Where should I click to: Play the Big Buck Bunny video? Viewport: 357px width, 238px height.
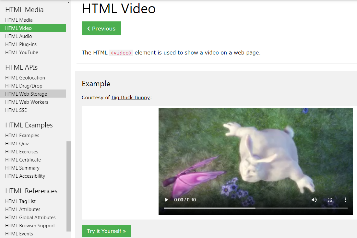coord(166,200)
